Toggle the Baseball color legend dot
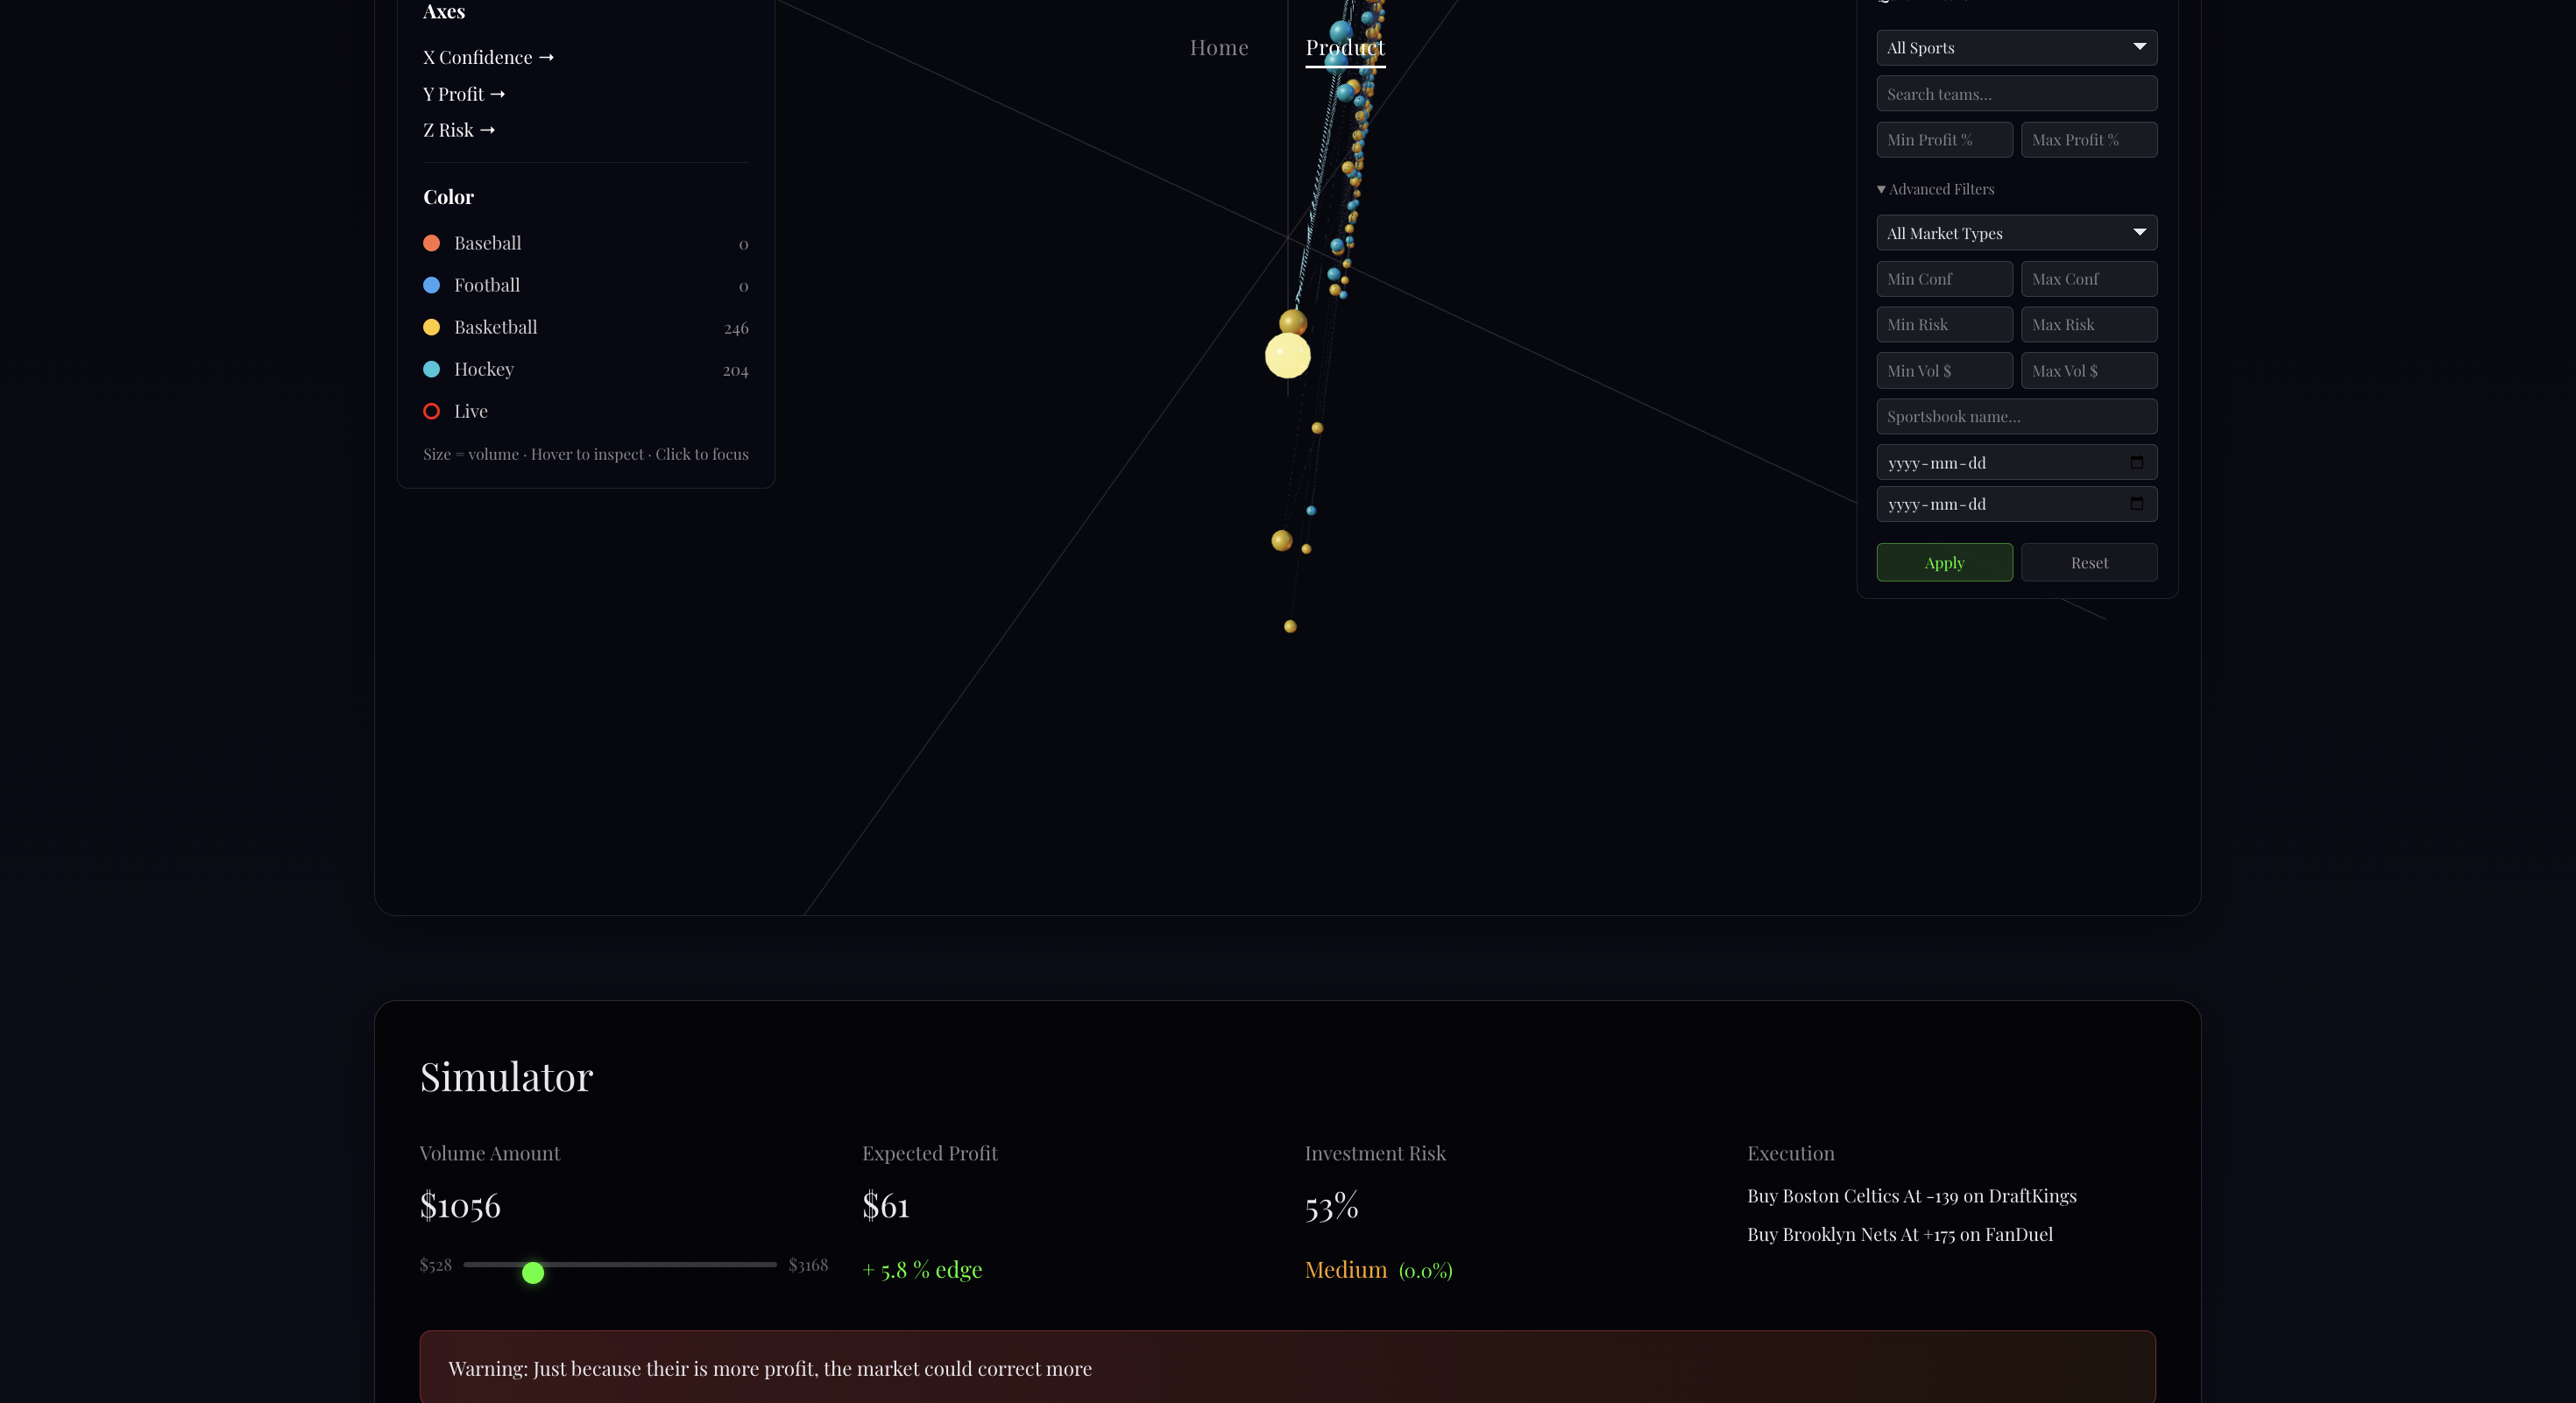This screenshot has height=1403, width=2576. [431, 243]
